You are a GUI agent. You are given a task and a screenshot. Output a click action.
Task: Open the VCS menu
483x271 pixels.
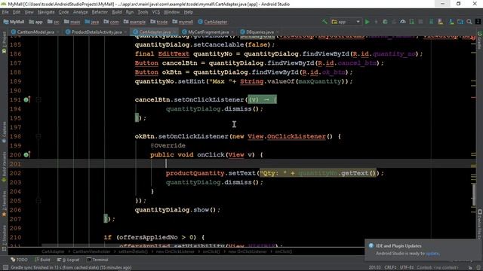point(156,12)
